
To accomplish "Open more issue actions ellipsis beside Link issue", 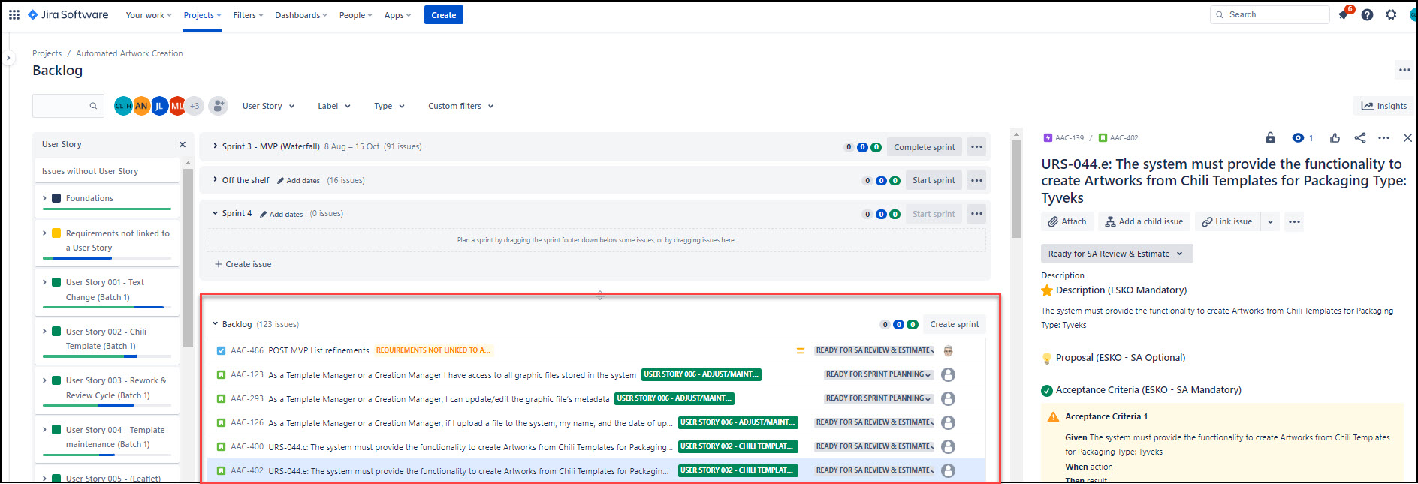I will pyautogui.click(x=1293, y=221).
